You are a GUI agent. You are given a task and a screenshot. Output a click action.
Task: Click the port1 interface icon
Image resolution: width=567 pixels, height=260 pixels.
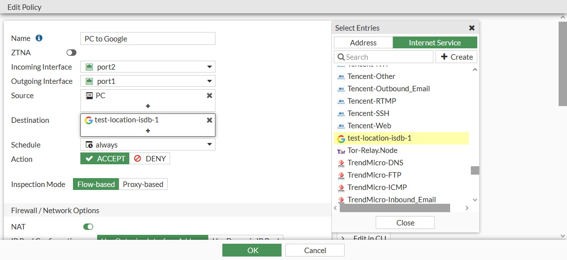[x=89, y=81]
